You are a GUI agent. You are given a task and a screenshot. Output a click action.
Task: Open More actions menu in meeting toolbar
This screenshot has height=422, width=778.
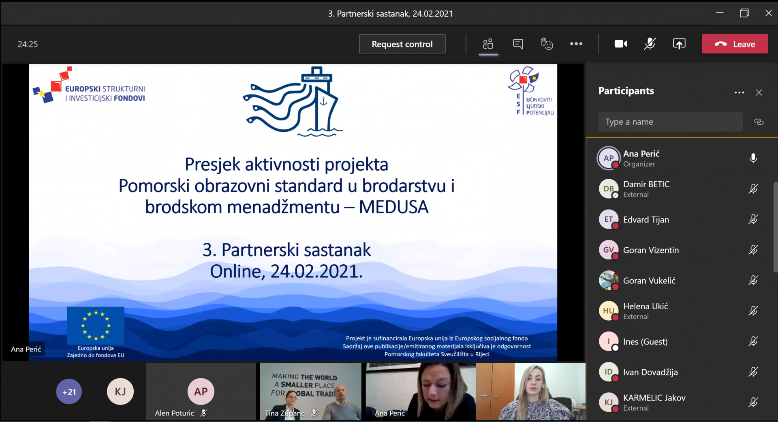[x=576, y=44]
